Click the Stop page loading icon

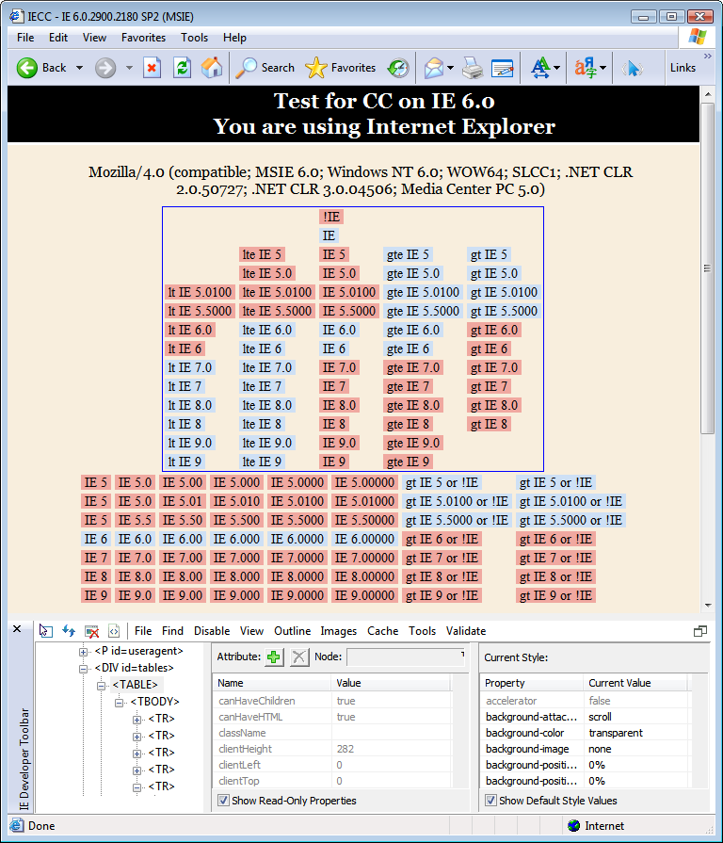pos(153,68)
